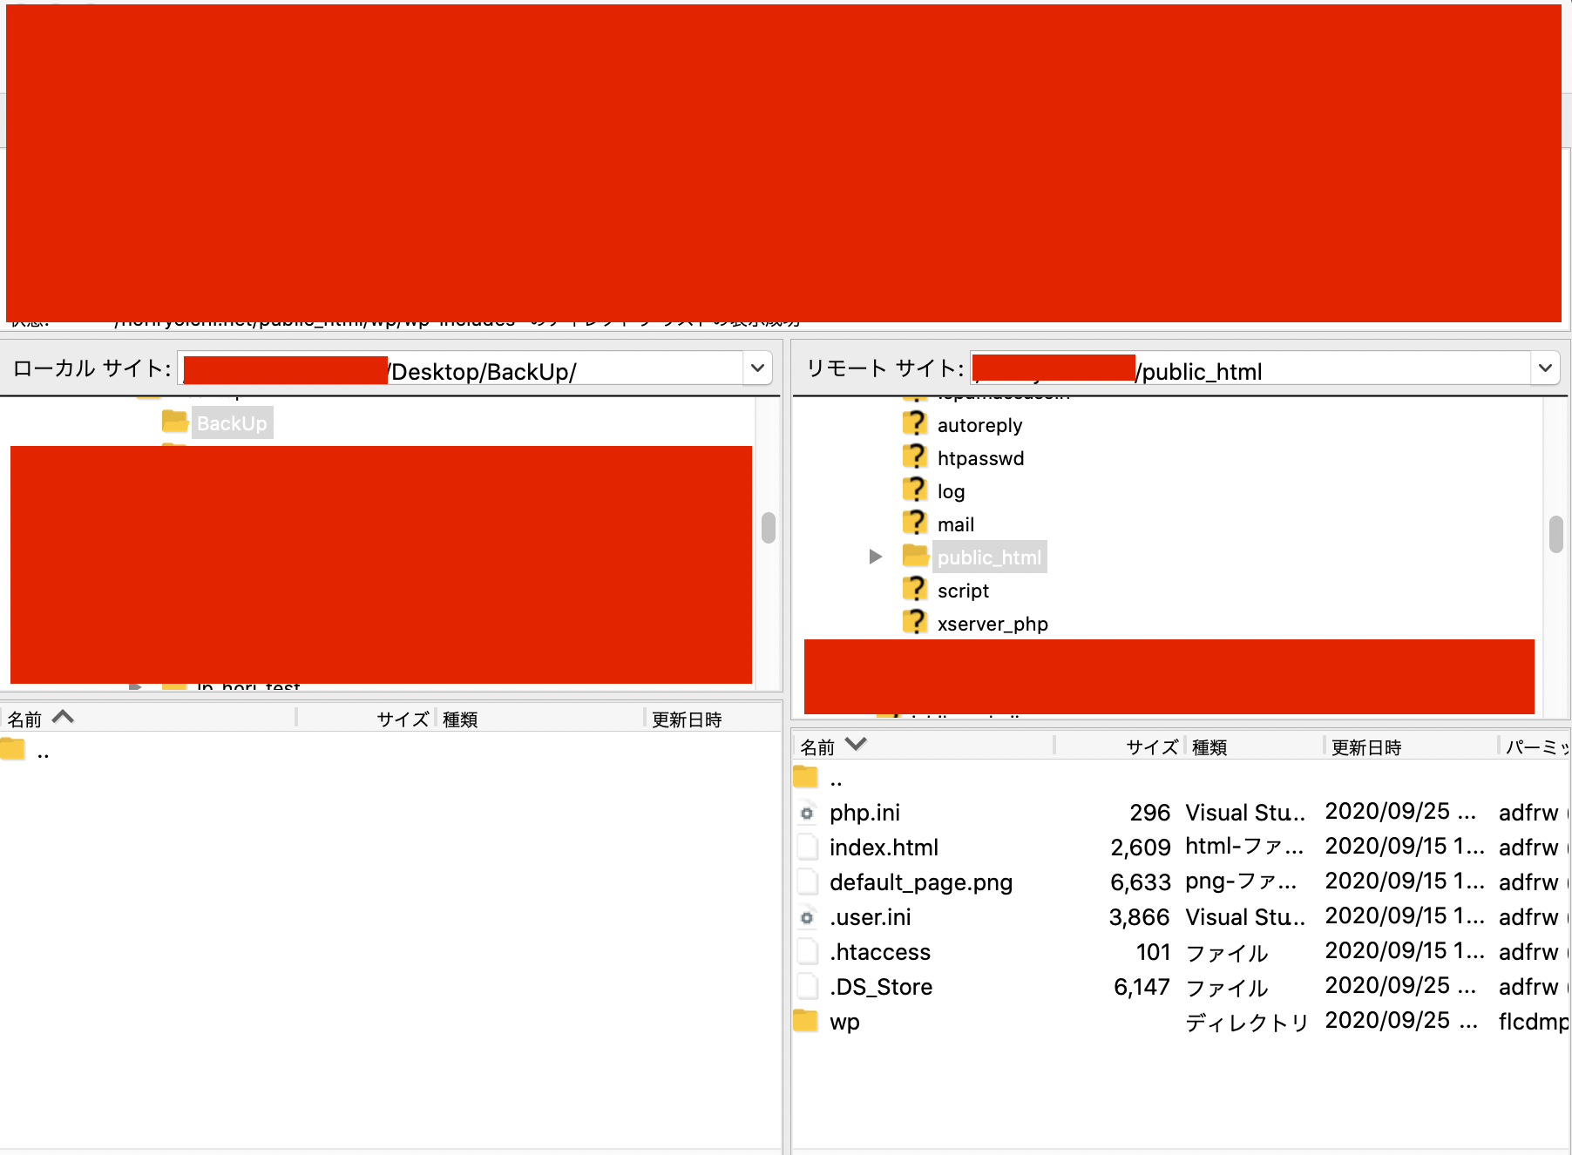This screenshot has width=1572, height=1155.
Task: Select htpasswd in remote tree
Action: (980, 458)
